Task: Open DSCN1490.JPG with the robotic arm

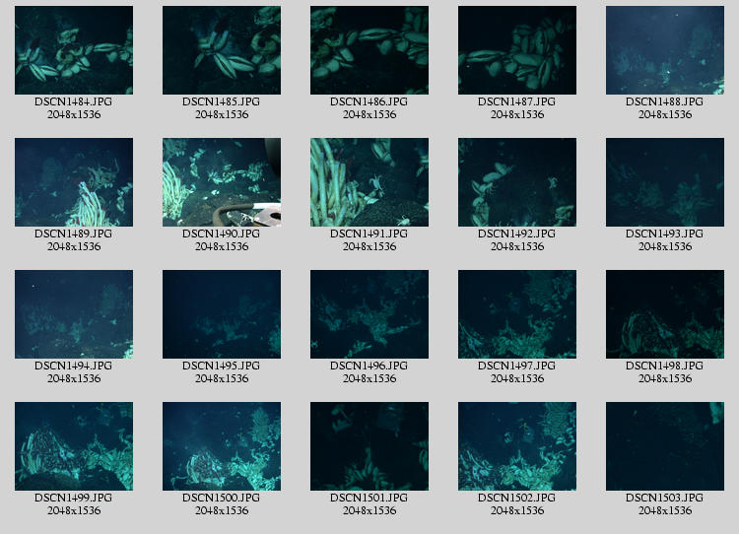Action: tap(222, 182)
